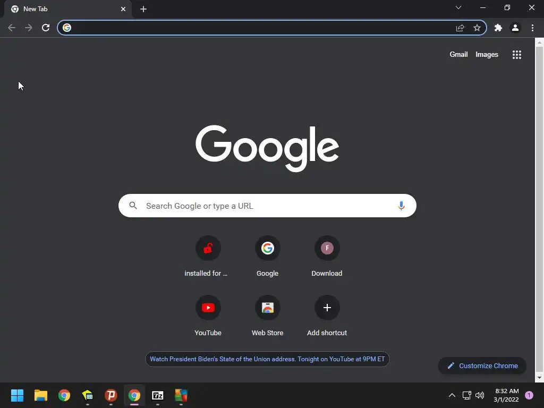Minimize the Chrome window
Viewport: 544px width, 408px height.
[x=483, y=7]
